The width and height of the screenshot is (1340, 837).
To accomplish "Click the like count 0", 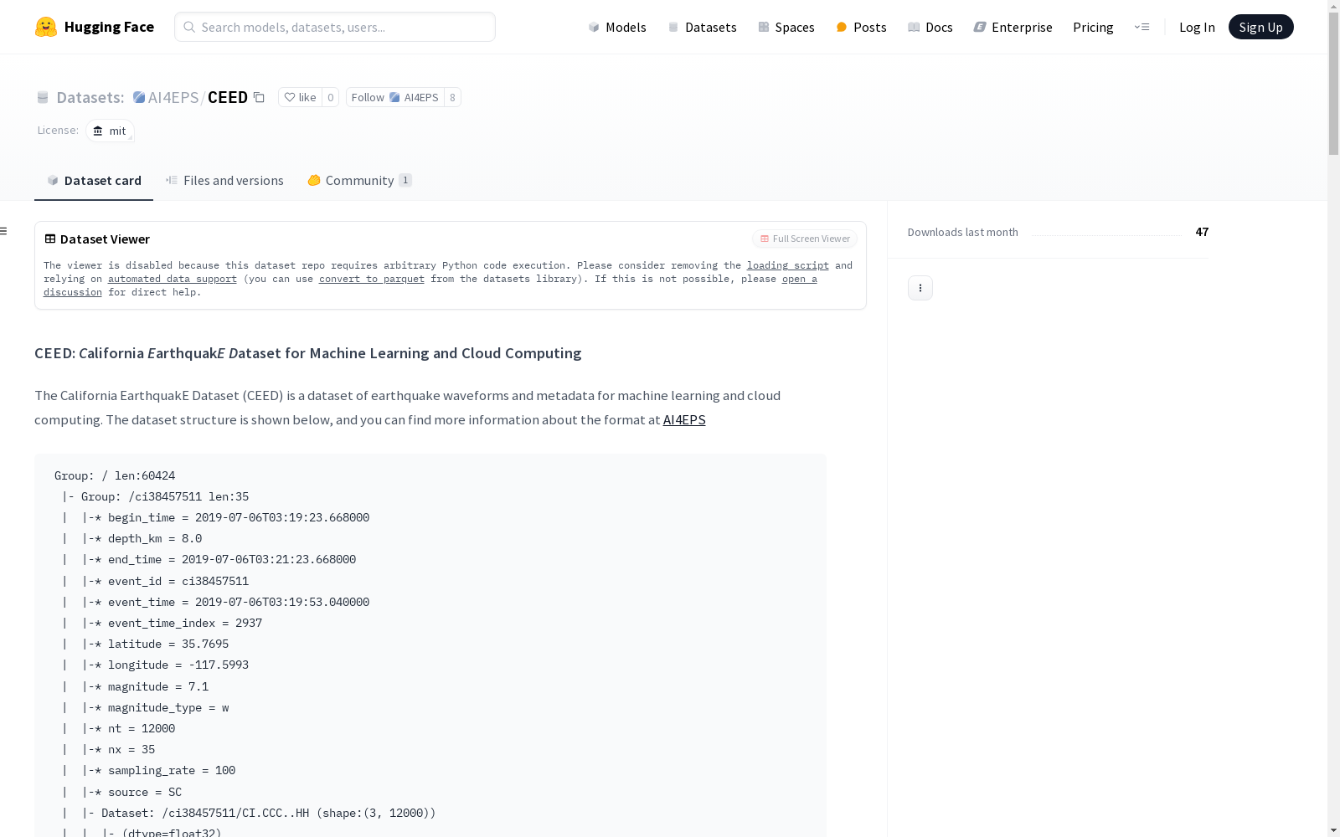I will (331, 97).
